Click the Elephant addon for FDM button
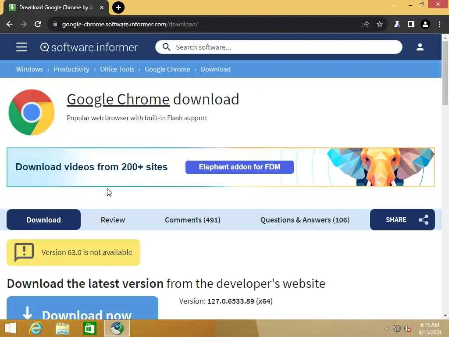The image size is (449, 337). click(239, 167)
